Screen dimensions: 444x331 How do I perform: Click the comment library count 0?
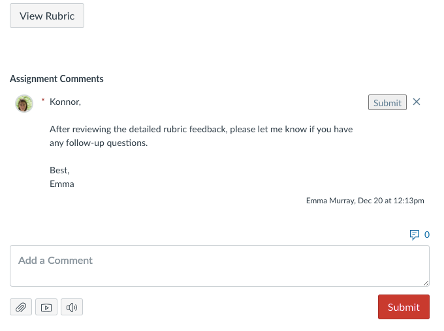[427, 235]
